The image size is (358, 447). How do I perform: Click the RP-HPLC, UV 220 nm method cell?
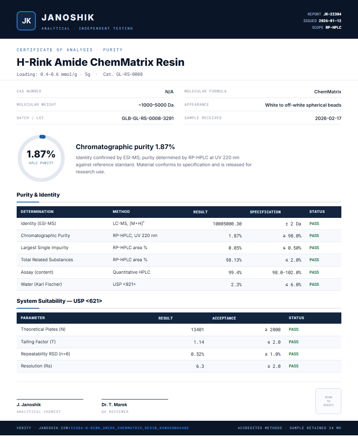[135, 235]
